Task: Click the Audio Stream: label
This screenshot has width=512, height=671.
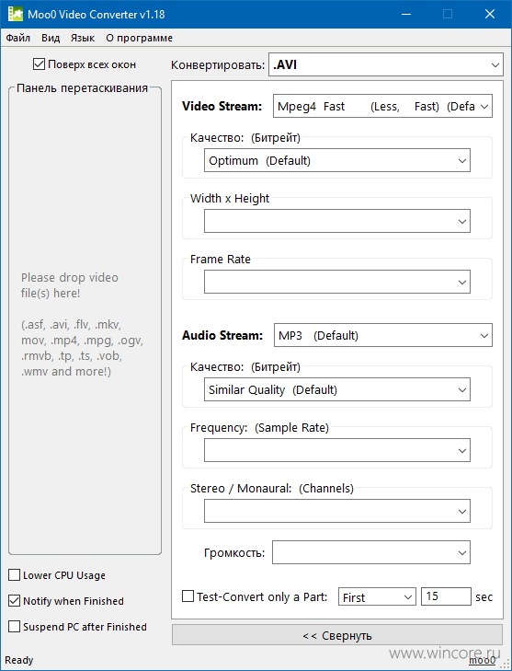Action: pyautogui.click(x=222, y=335)
